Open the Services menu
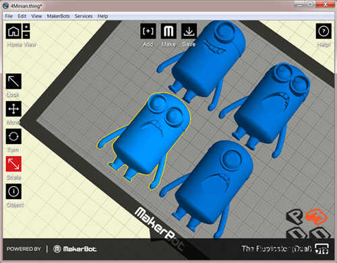The height and width of the screenshot is (263, 337). pos(84,16)
